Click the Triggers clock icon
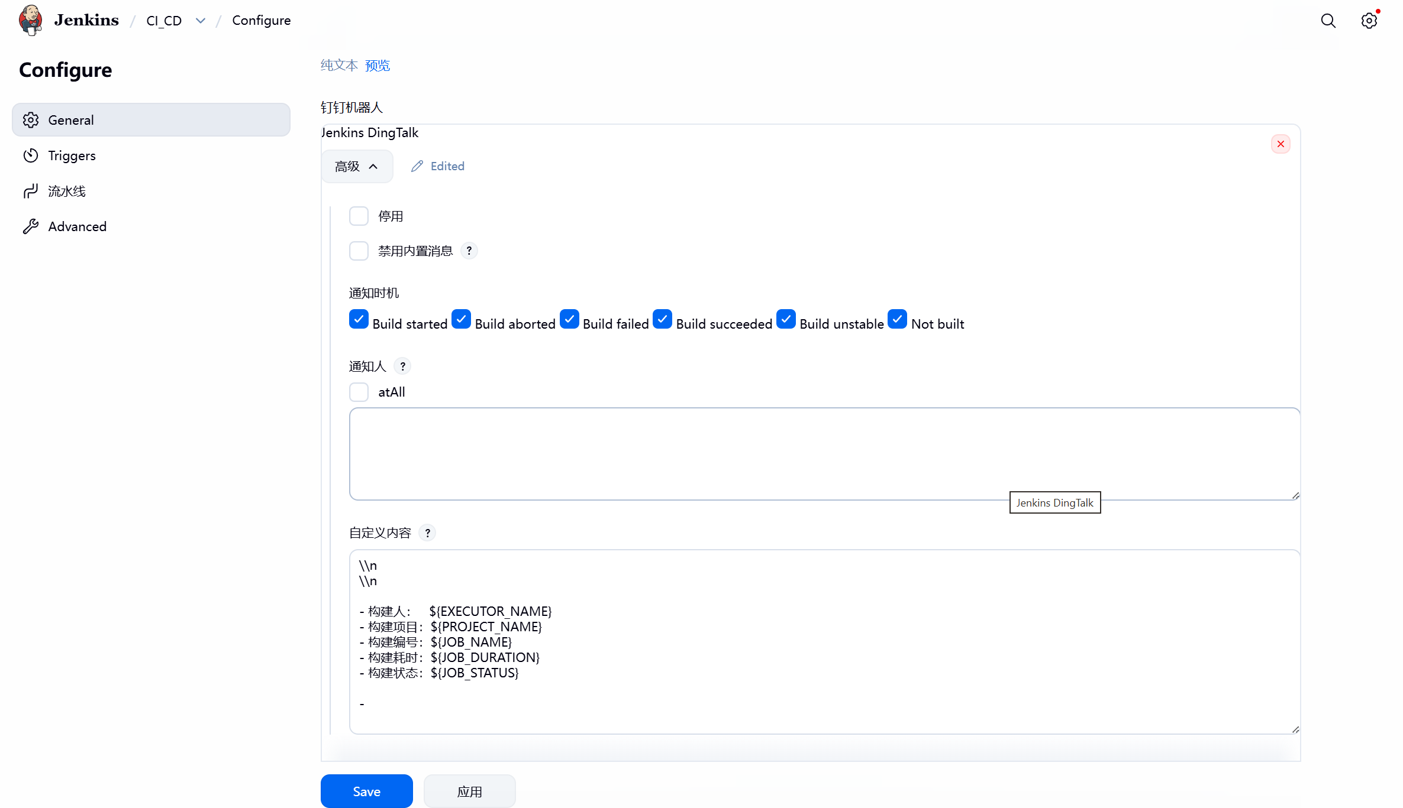1403x808 pixels. click(31, 155)
